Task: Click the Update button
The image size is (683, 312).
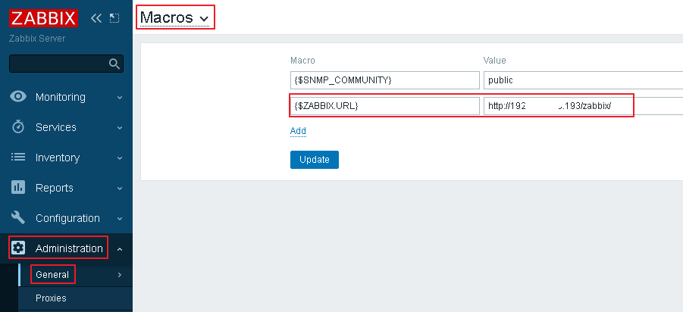Action: [x=315, y=160]
